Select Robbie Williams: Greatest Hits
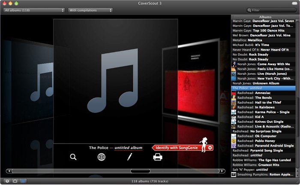The image size is (300, 185). (x=263, y=165)
